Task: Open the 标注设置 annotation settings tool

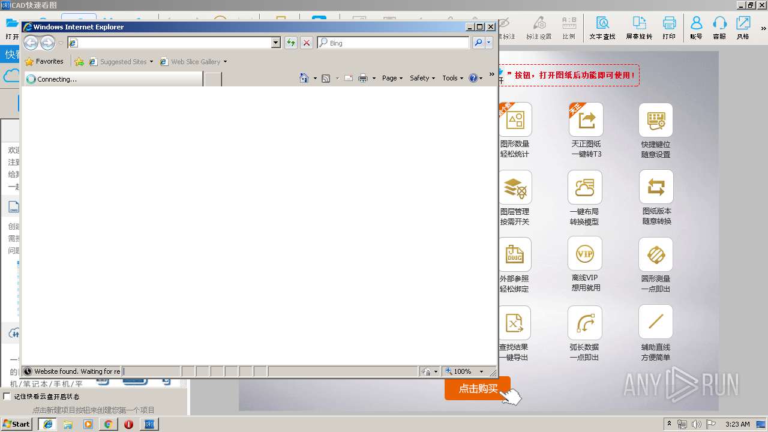Action: coord(539,28)
